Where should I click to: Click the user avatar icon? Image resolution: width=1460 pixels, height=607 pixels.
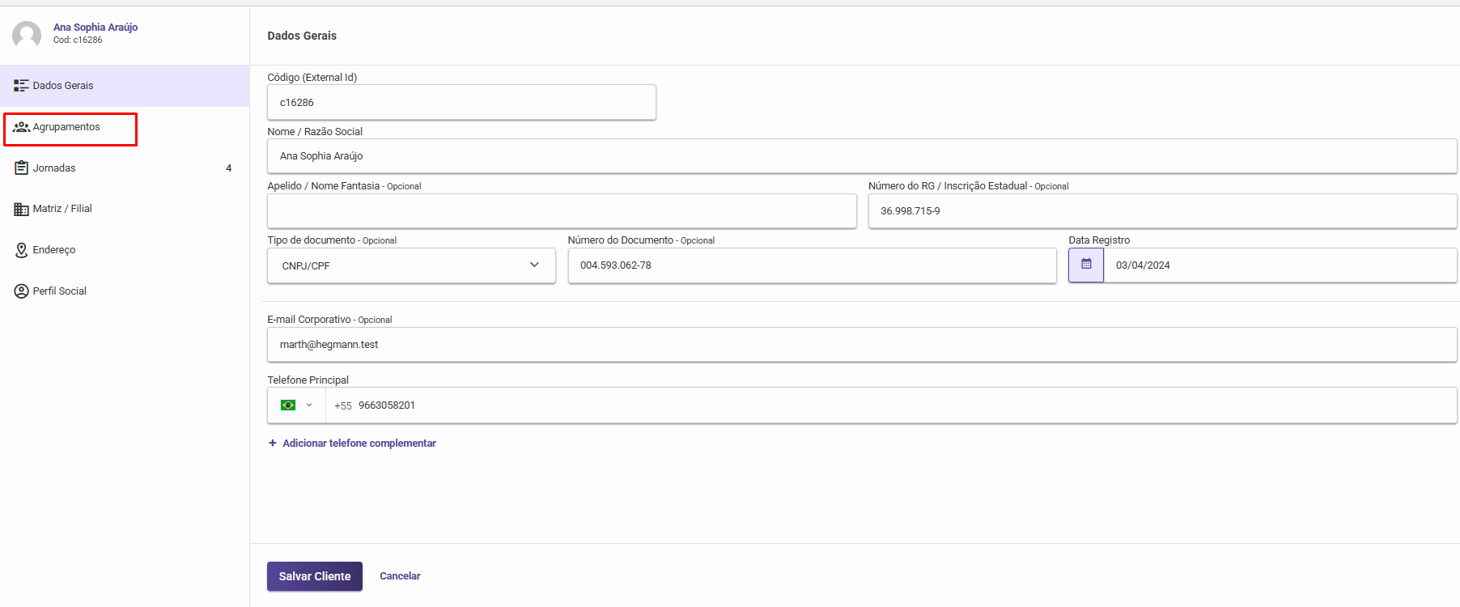pyautogui.click(x=27, y=35)
